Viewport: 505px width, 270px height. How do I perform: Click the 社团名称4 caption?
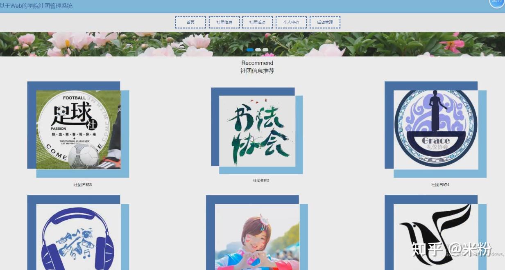click(x=440, y=185)
